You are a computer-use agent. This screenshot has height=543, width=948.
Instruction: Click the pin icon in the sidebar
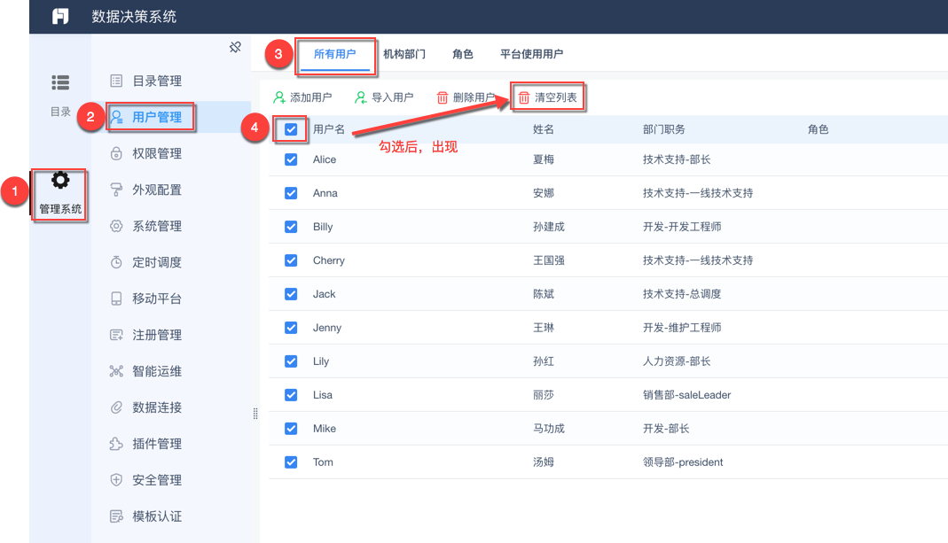[235, 47]
